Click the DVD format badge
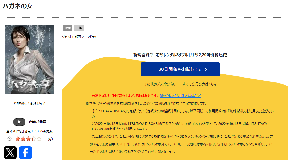288x160 pixels. click(68, 28)
